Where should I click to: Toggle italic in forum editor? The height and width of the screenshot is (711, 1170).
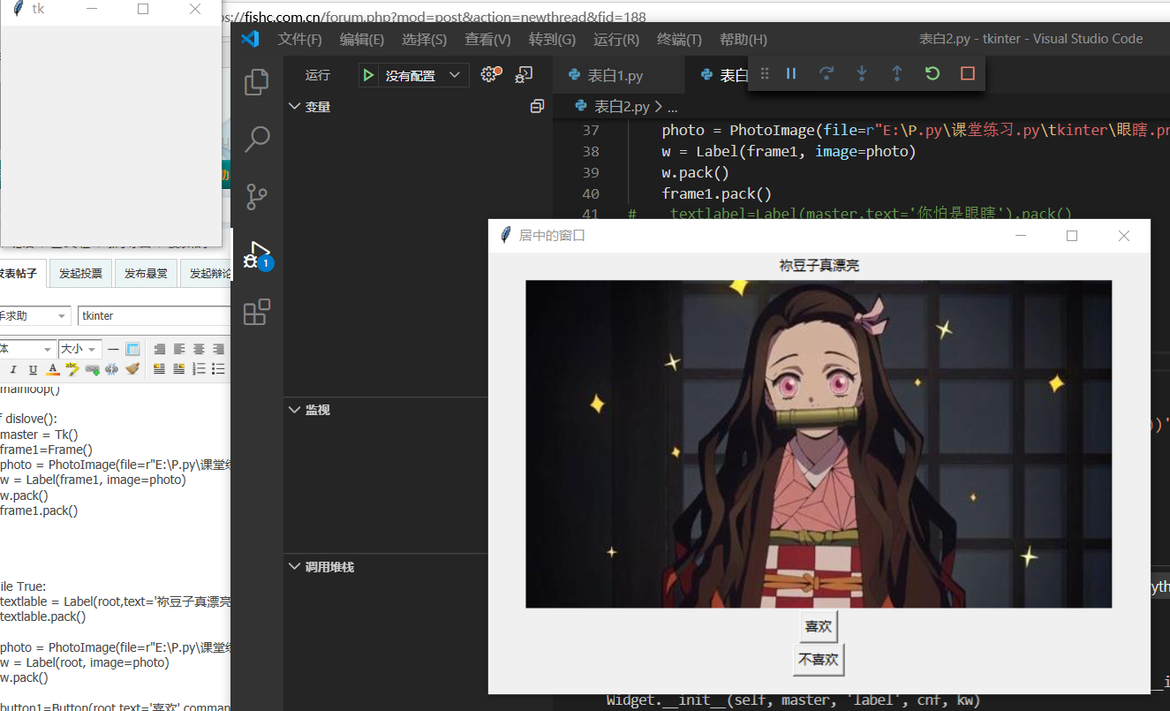13,369
